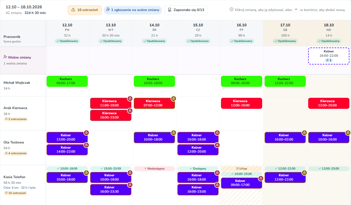This screenshot has height=205, width=351.
Task: Click the warning icon on Kasia's Kelner 12:00–22:00 shift
Action: (x=304, y=172)
